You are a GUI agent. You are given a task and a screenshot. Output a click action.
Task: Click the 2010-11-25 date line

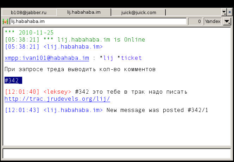29,32
